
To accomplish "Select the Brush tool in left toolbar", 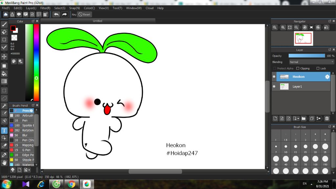I will click(4, 24).
